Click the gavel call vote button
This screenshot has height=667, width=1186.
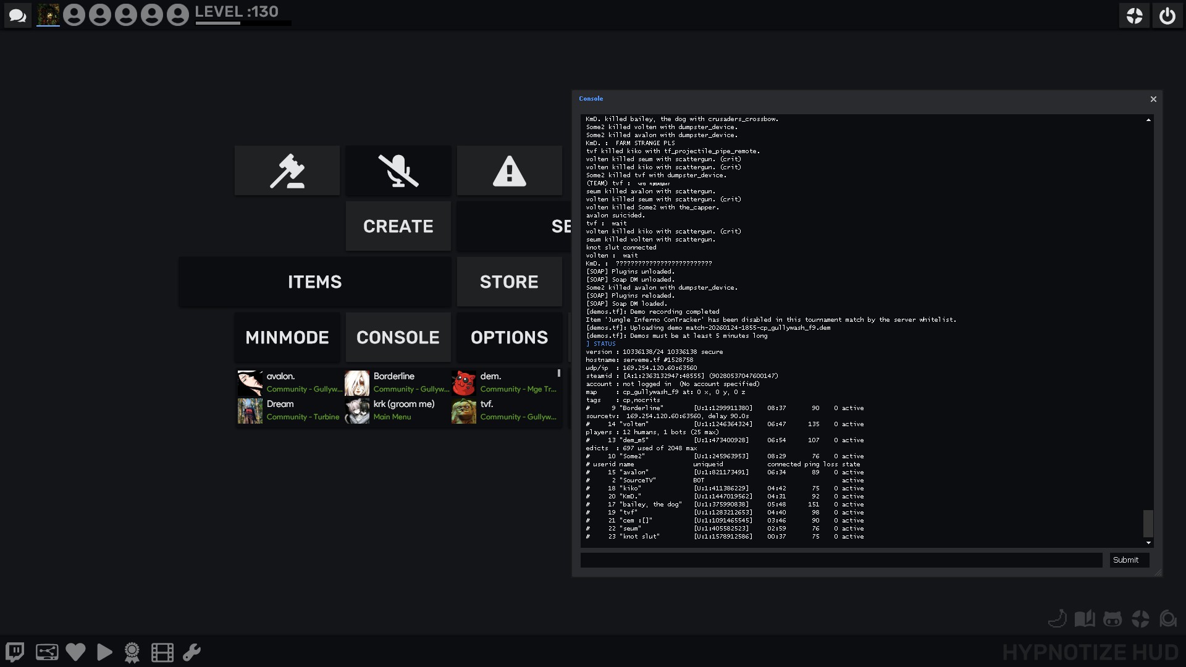[x=287, y=171]
